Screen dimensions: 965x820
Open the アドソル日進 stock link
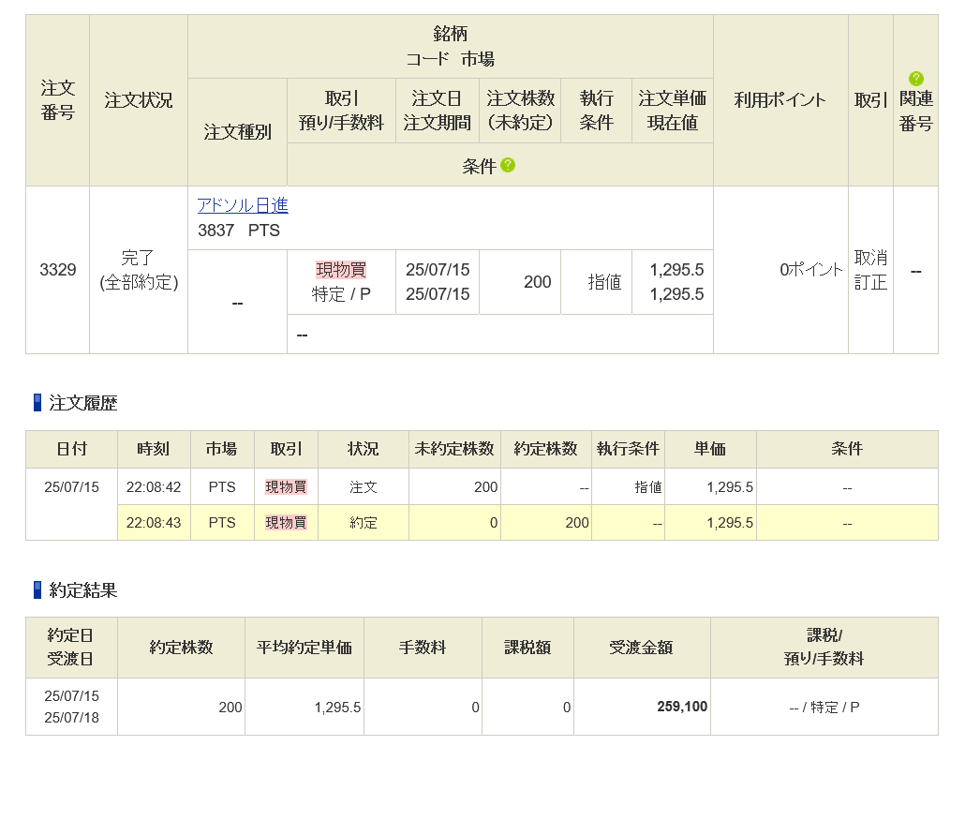click(x=243, y=205)
